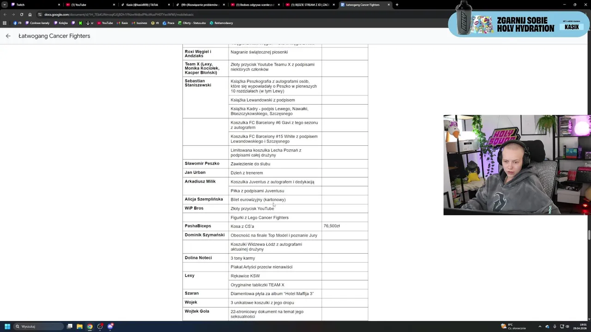Click the Wyszukaj taskbar search box
Viewport: 591px width, 332px height.
39,326
